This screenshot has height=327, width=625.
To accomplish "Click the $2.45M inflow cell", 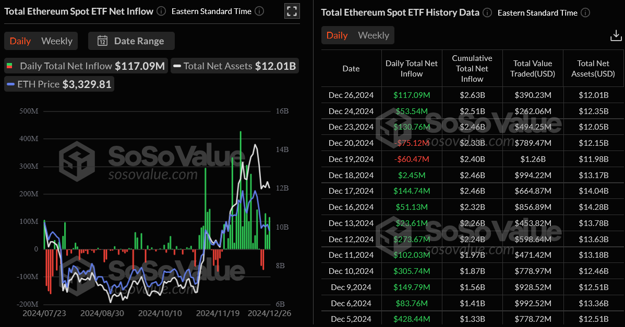I will 412,175.
